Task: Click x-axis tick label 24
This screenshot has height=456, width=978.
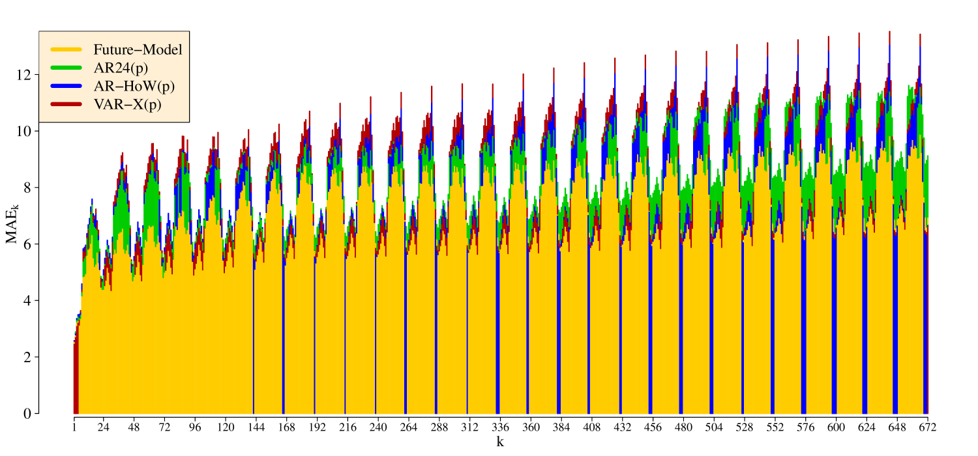Action: (x=103, y=427)
